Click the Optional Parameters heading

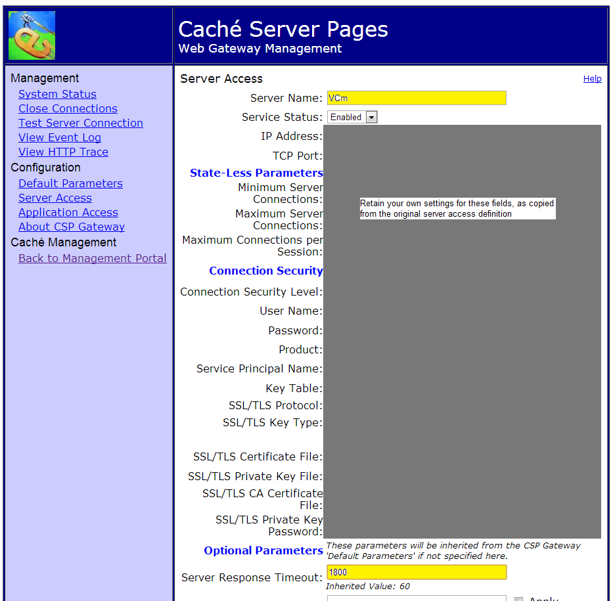263,550
